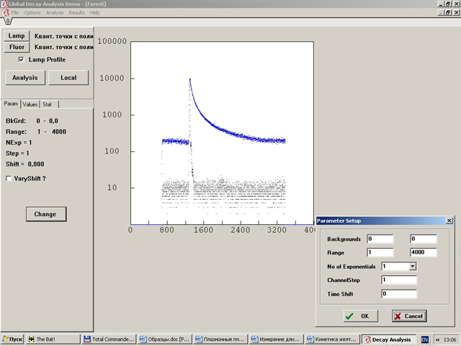Switch to the Stat tab
The width and height of the screenshot is (461, 346).
(46, 104)
